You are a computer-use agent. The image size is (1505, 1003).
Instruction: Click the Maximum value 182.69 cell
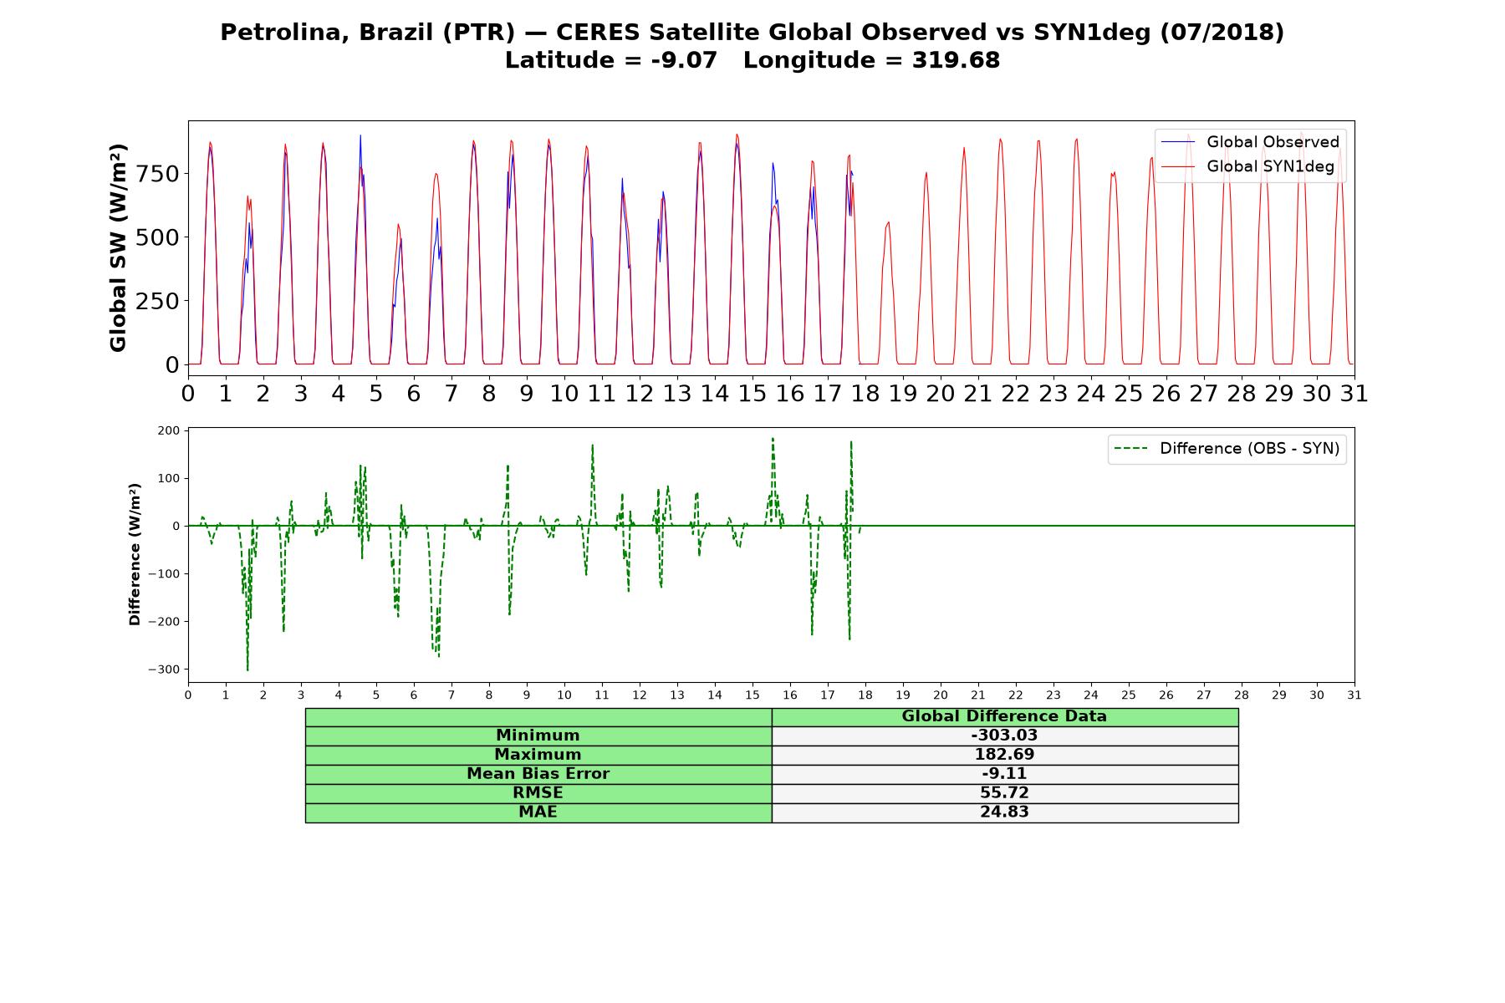(x=1005, y=755)
